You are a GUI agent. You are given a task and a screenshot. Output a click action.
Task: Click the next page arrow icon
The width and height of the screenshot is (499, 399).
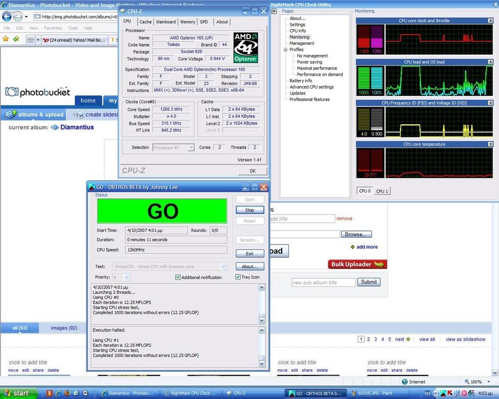[x=408, y=339]
